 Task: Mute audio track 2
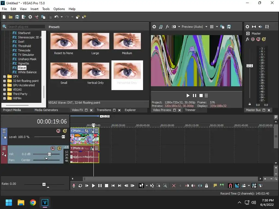click(x=53, y=148)
